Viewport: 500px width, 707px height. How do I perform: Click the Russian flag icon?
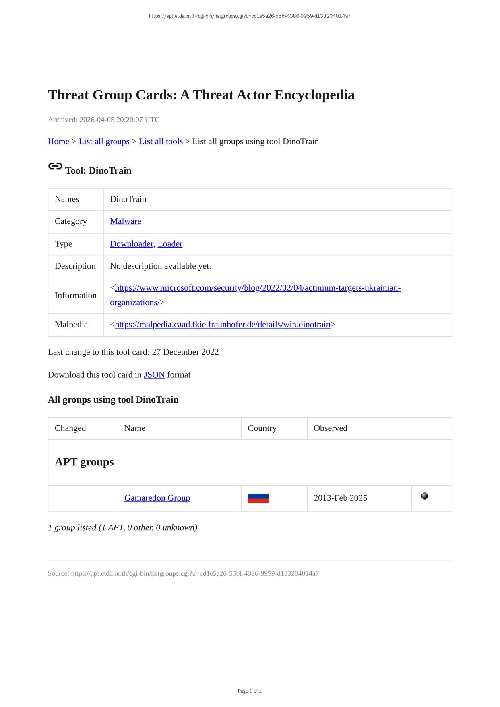[258, 498]
